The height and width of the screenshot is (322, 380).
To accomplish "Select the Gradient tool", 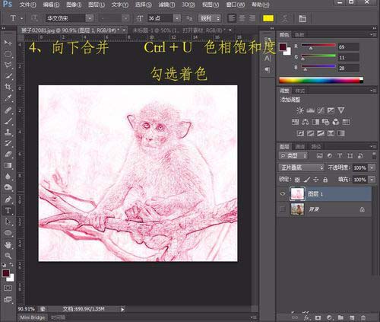I will click(8, 165).
